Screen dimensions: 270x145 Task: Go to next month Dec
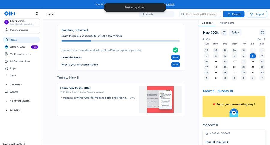point(261,39)
